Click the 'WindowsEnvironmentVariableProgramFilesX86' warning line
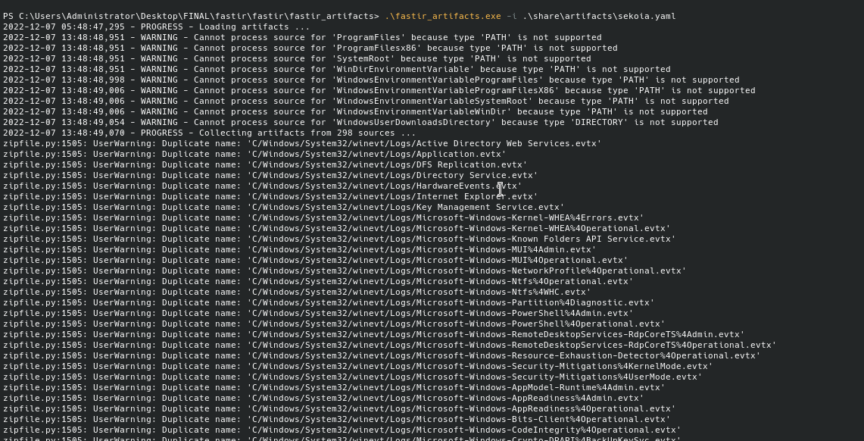 point(379,90)
